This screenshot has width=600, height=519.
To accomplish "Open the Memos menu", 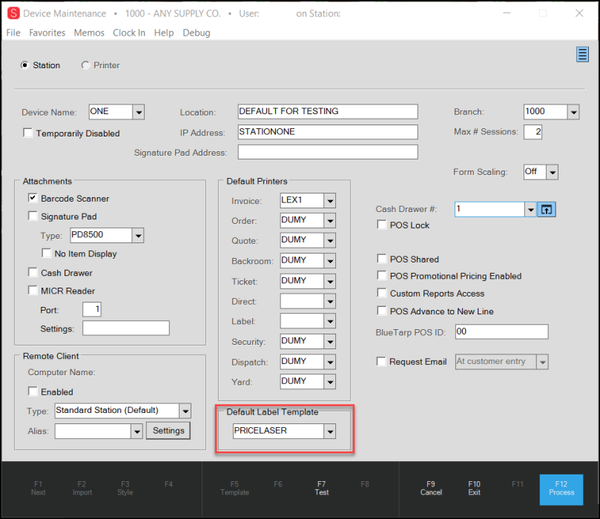I will pos(89,33).
